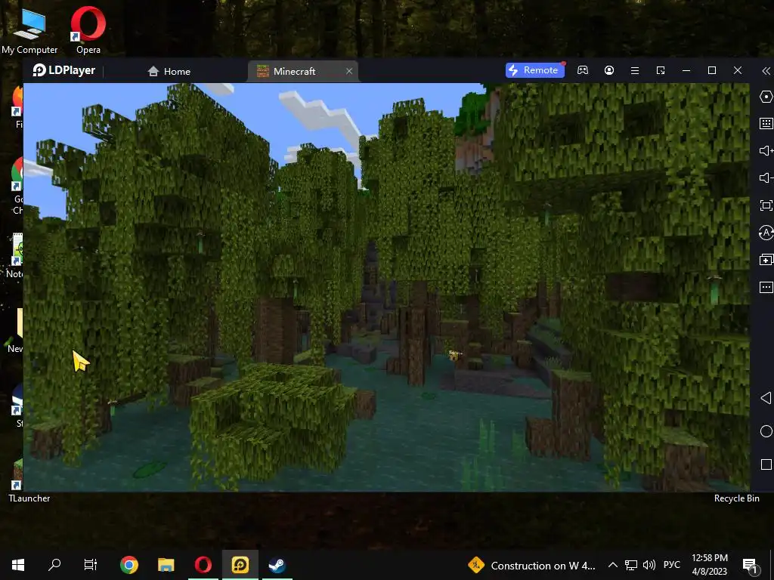Click the LDPlayer taskbar icon
The width and height of the screenshot is (774, 580).
[x=240, y=565]
